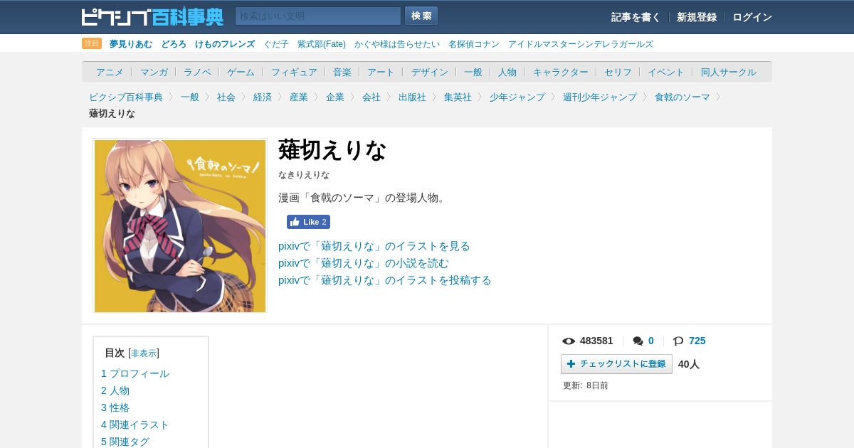This screenshot has height=448, width=854.
Task: Open trending topic かぐや様は告らせたい
Action: [x=397, y=44]
